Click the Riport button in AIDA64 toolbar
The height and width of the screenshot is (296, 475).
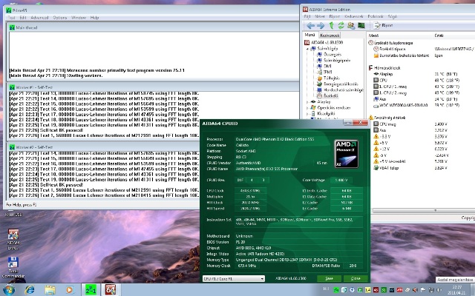(383, 26)
